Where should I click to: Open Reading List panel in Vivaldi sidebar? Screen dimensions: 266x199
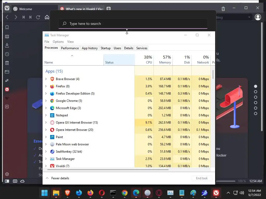tap(7, 36)
